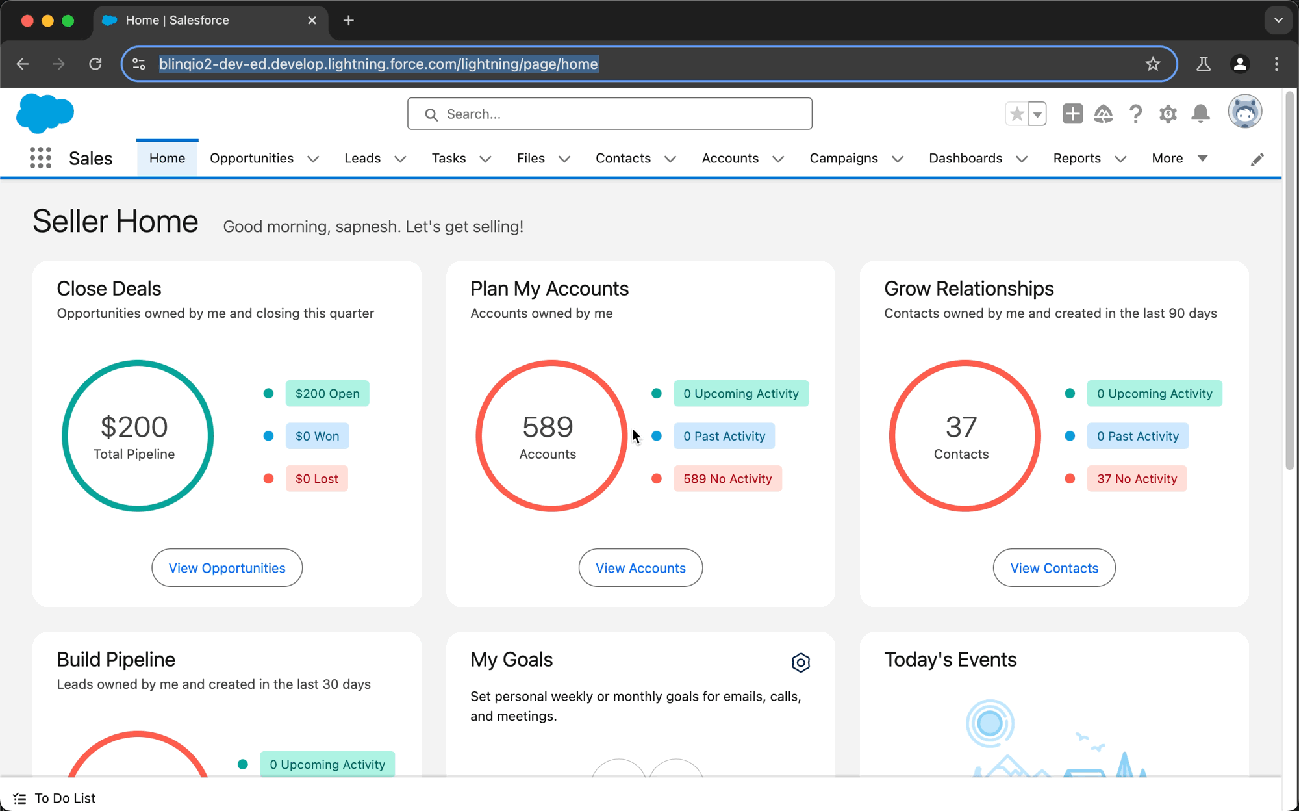Open the Trailhead guidance icon
The width and height of the screenshot is (1299, 811).
1104,114
